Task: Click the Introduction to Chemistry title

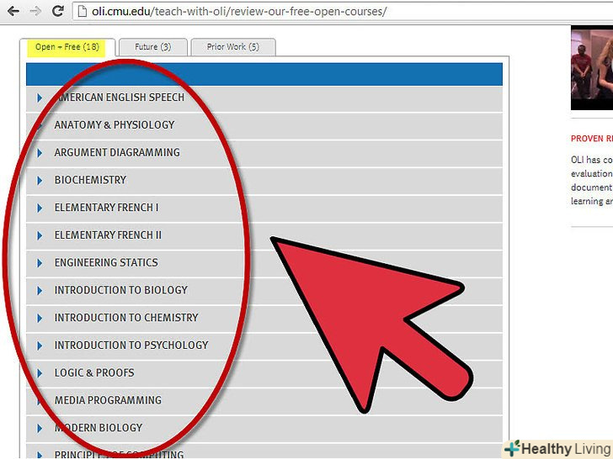Action: point(126,317)
